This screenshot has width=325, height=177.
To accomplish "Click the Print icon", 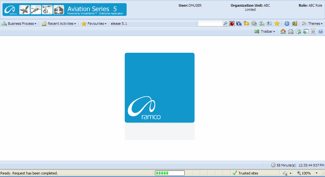I will [291, 31].
